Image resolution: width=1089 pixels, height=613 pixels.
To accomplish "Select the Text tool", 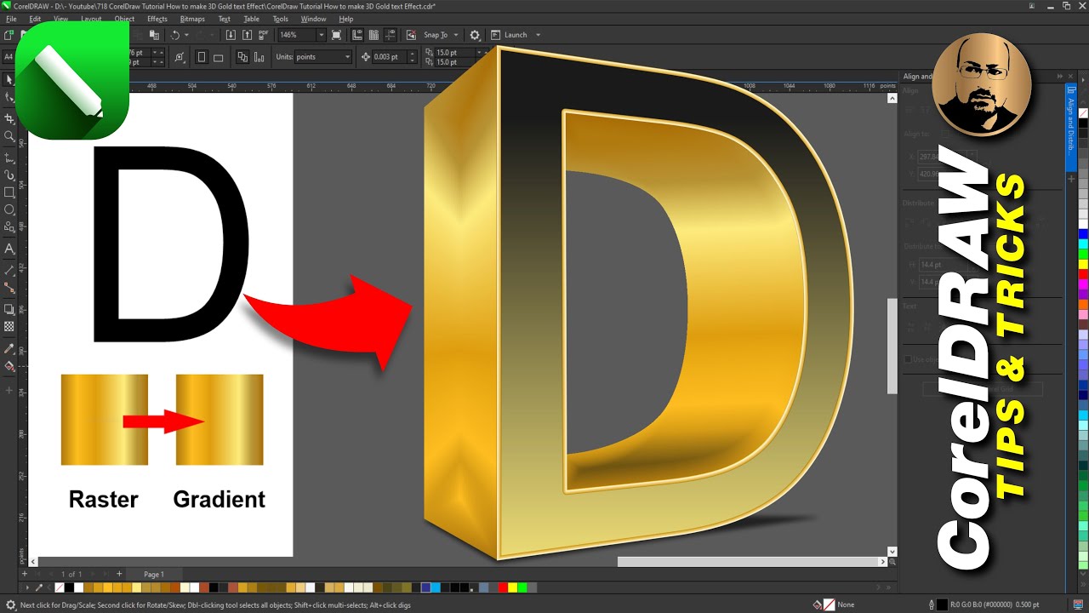I will click(x=9, y=249).
